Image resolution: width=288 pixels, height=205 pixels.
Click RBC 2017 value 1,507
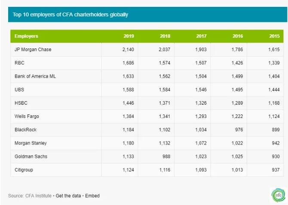pos(201,63)
